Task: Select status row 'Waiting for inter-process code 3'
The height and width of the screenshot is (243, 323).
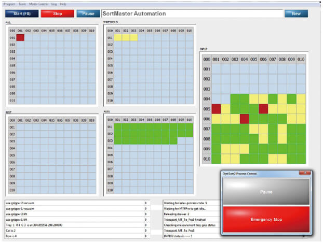Action: tap(192, 203)
